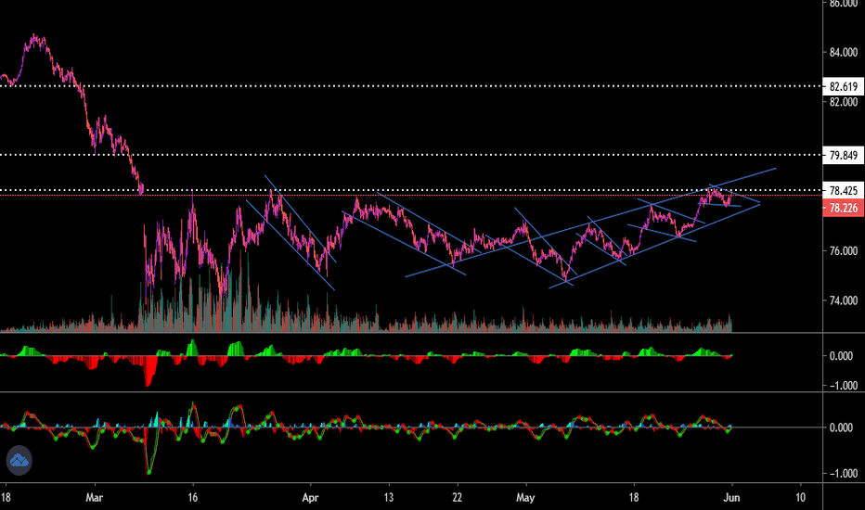Click the 74.000 price axis value

pos(844,300)
